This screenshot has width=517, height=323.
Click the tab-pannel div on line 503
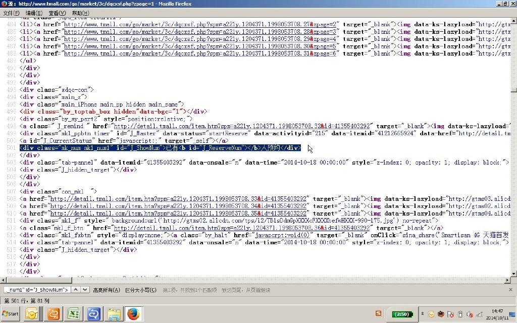265,162
